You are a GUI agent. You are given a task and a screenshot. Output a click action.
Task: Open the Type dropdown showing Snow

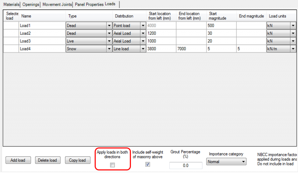click(109, 49)
